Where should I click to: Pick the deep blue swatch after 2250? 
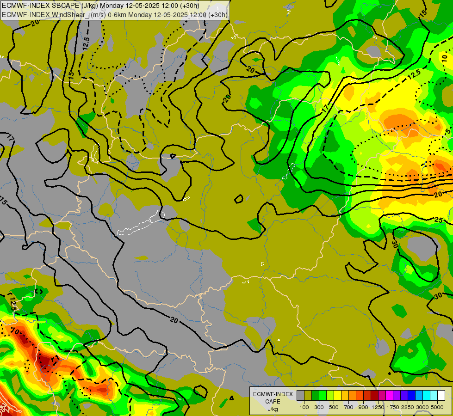(412, 395)
